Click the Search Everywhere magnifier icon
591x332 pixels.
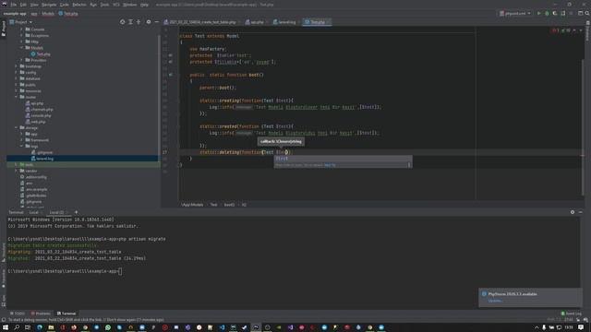tap(587, 13)
